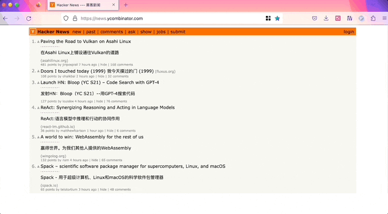Open user jiriposisil's profile

tap(70, 65)
